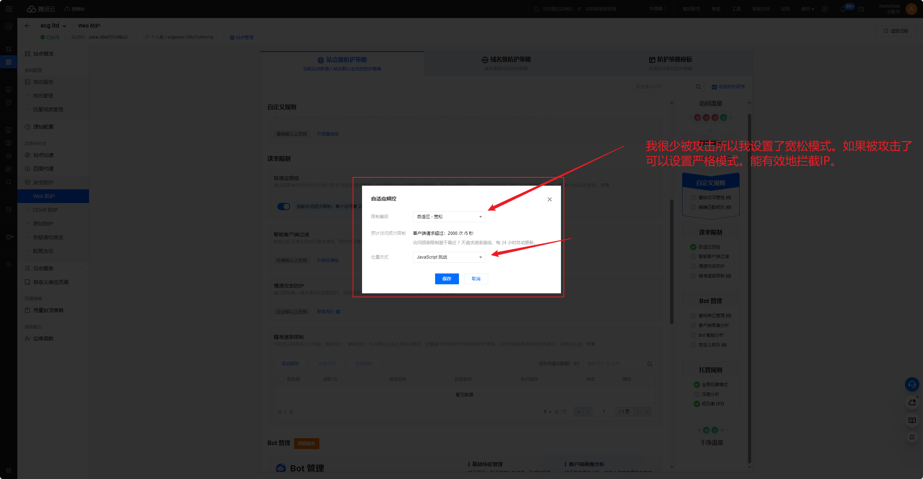Open the per-page count dropdown showing 5

pos(548,412)
